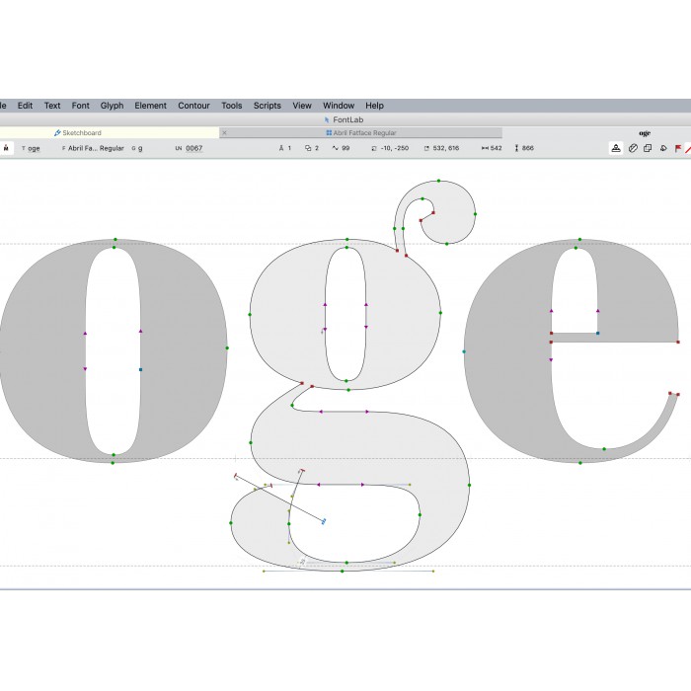Open the Window menu
Viewport: 691px width, 691px height.
[x=339, y=106]
